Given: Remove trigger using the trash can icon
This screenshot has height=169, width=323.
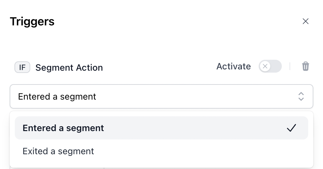Looking at the screenshot, I should click(x=306, y=66).
